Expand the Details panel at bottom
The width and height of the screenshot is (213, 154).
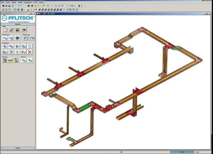coord(18,148)
